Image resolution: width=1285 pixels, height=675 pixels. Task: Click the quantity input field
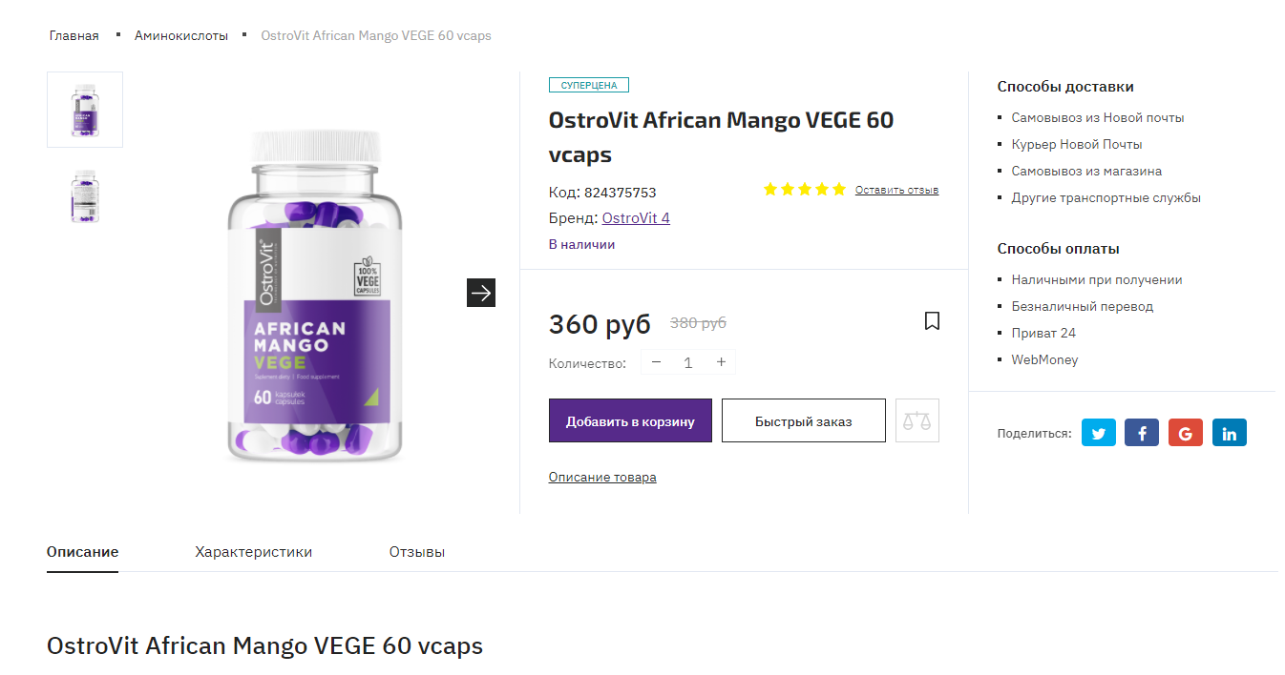(688, 362)
